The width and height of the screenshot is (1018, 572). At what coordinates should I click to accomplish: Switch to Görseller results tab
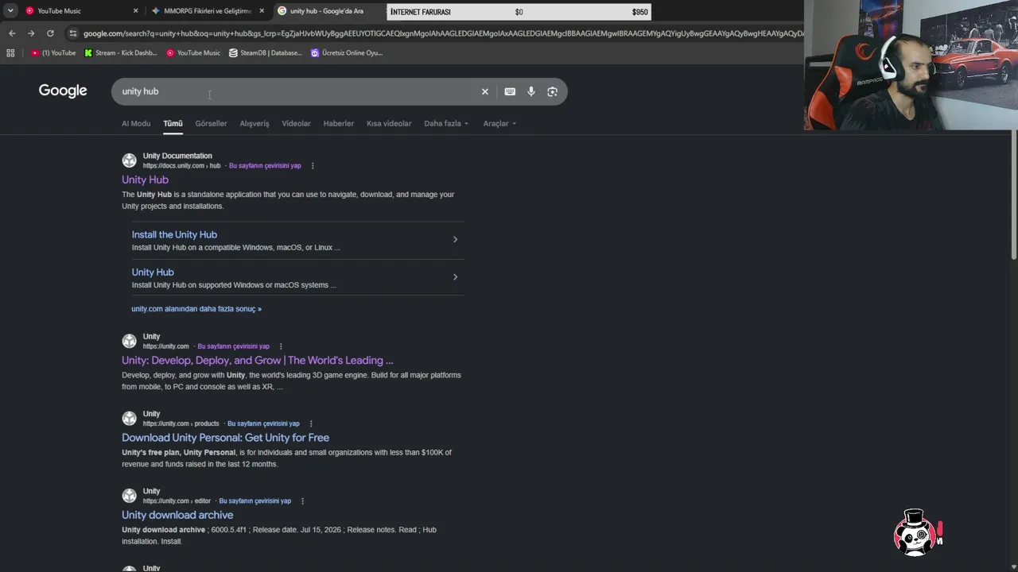pos(211,124)
